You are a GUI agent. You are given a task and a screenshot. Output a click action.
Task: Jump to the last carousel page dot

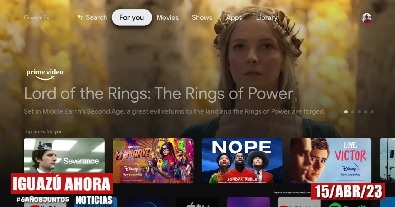pos(372,111)
